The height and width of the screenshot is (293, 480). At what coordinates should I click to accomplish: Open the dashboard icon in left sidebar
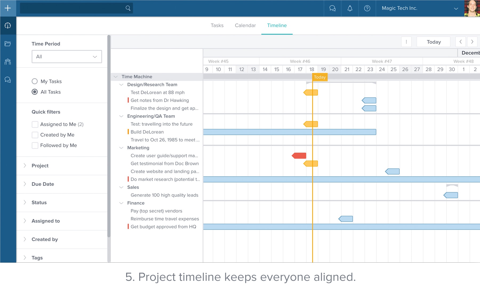click(x=8, y=26)
